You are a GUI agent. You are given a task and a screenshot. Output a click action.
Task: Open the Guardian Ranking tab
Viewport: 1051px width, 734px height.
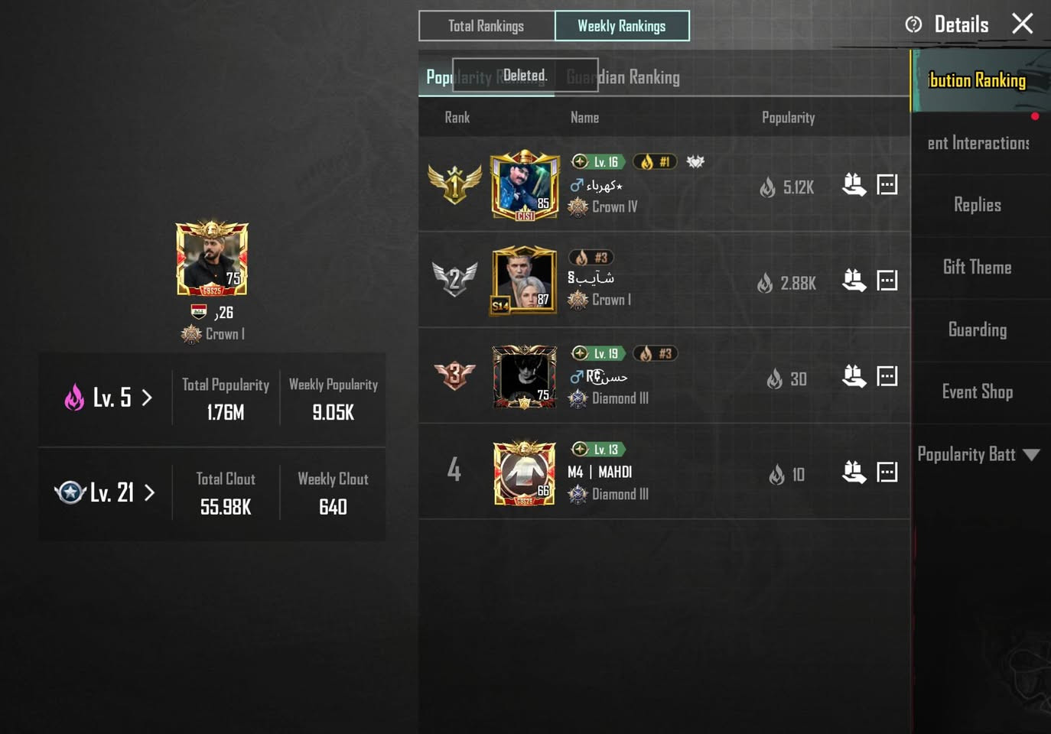click(x=623, y=77)
